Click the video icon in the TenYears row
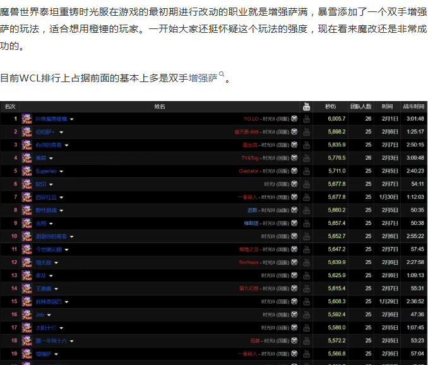The height and width of the screenshot is (365, 428). [306, 263]
